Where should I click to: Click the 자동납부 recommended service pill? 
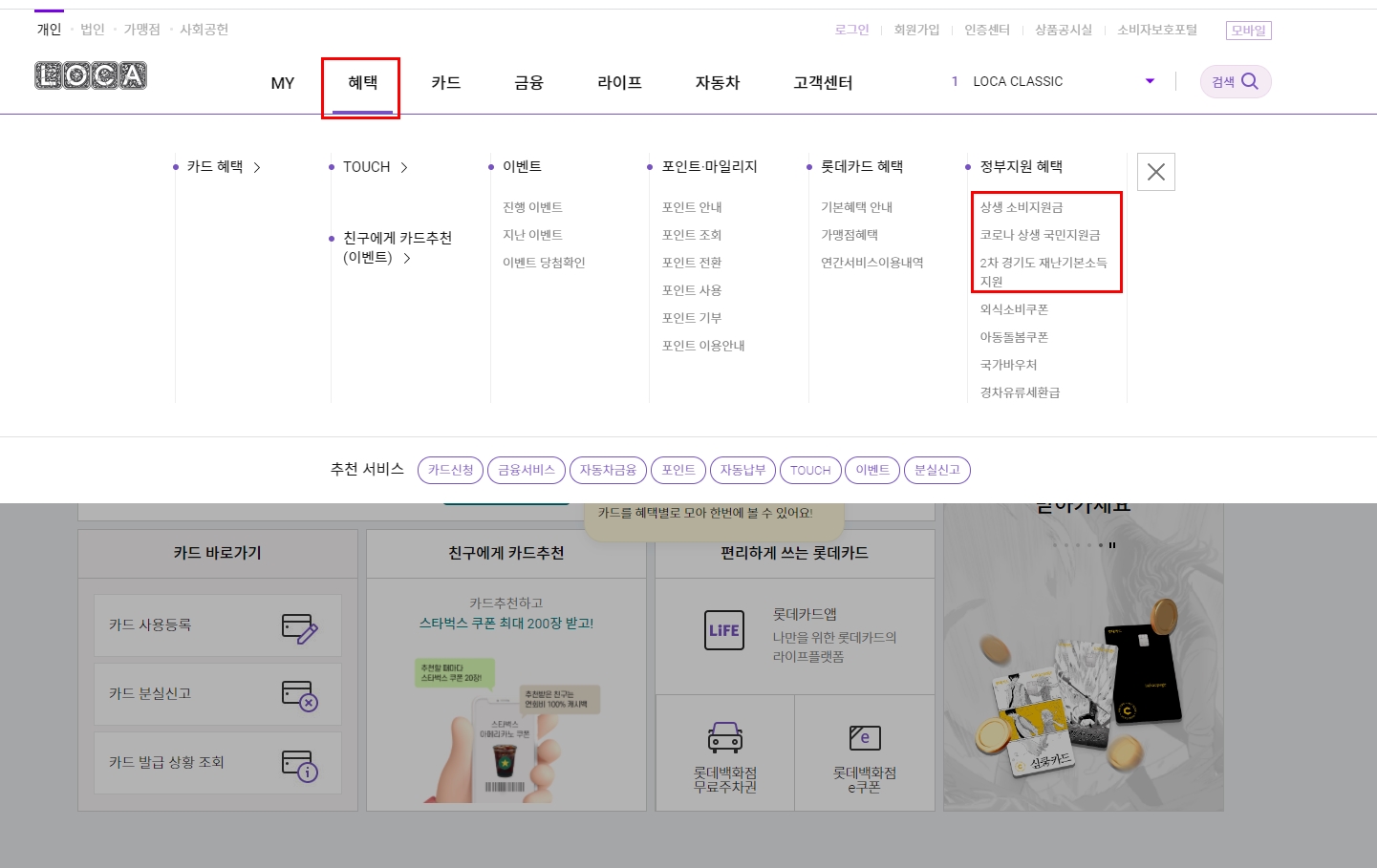742,470
